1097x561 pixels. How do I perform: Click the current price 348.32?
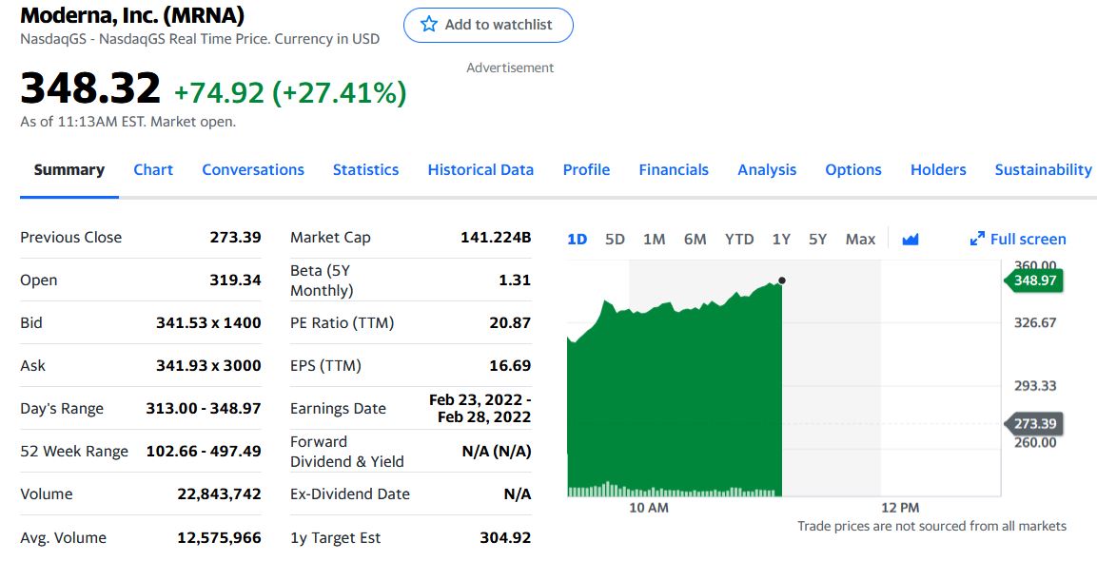pyautogui.click(x=90, y=88)
